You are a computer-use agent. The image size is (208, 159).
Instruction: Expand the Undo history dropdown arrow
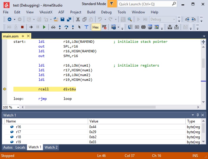click(x=105, y=20)
